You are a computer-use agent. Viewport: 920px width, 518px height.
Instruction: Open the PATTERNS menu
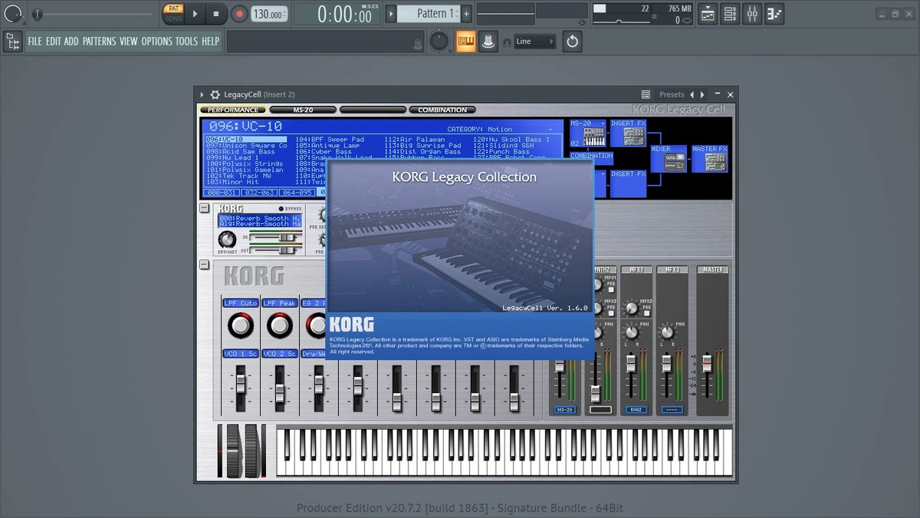(100, 41)
